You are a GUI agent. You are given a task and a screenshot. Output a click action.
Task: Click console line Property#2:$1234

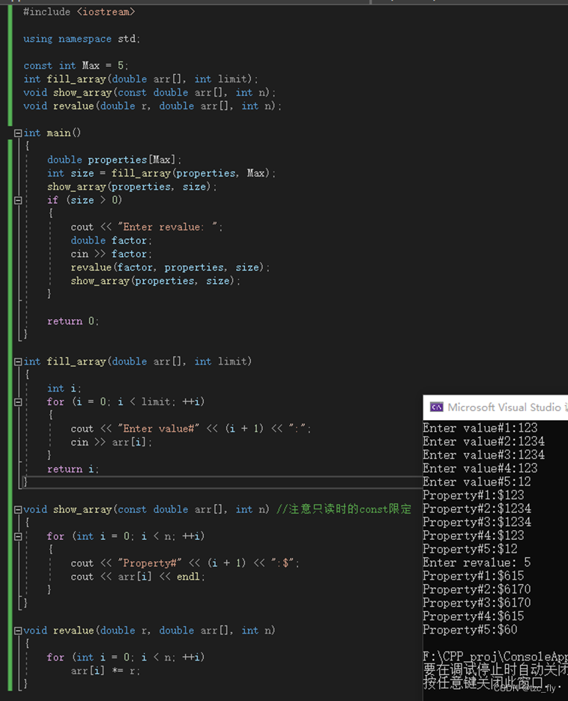coord(477,509)
